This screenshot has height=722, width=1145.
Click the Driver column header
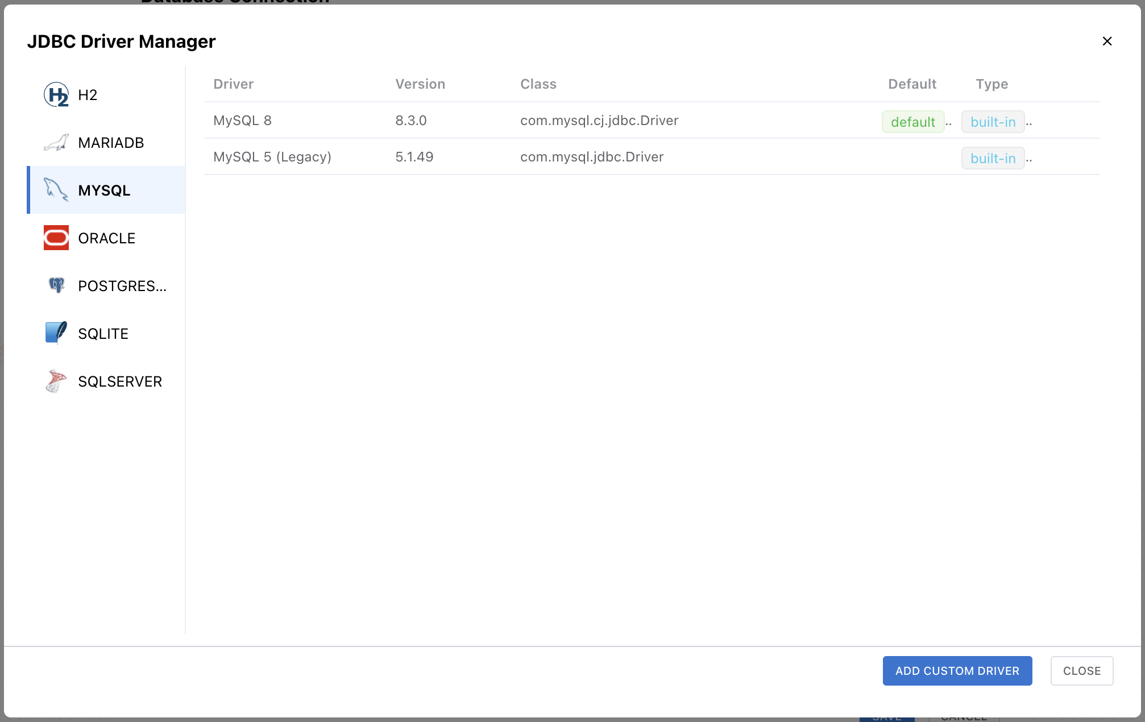pos(234,84)
